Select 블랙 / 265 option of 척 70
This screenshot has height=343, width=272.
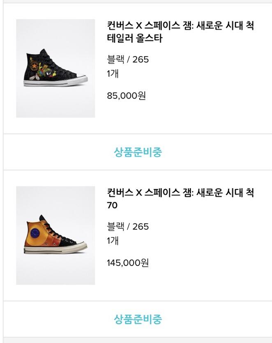128,226
